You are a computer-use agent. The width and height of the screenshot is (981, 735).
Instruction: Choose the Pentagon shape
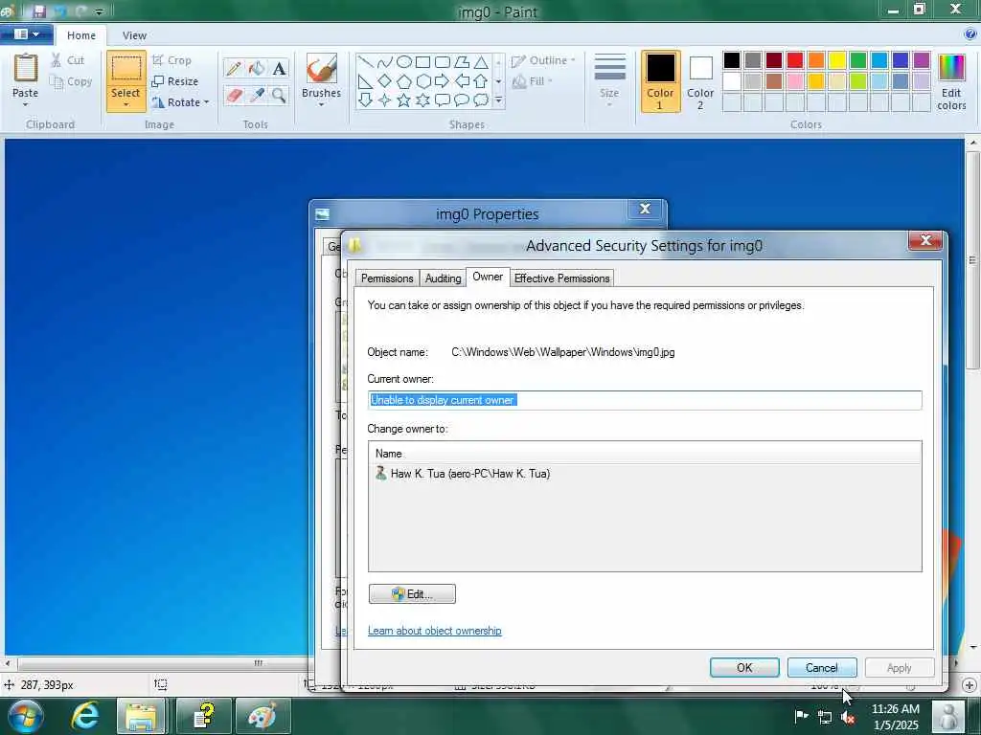404,81
